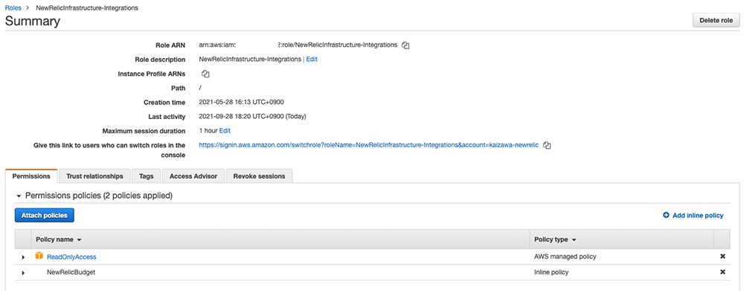Copy the switch role link
The image size is (744, 291).
tap(547, 145)
